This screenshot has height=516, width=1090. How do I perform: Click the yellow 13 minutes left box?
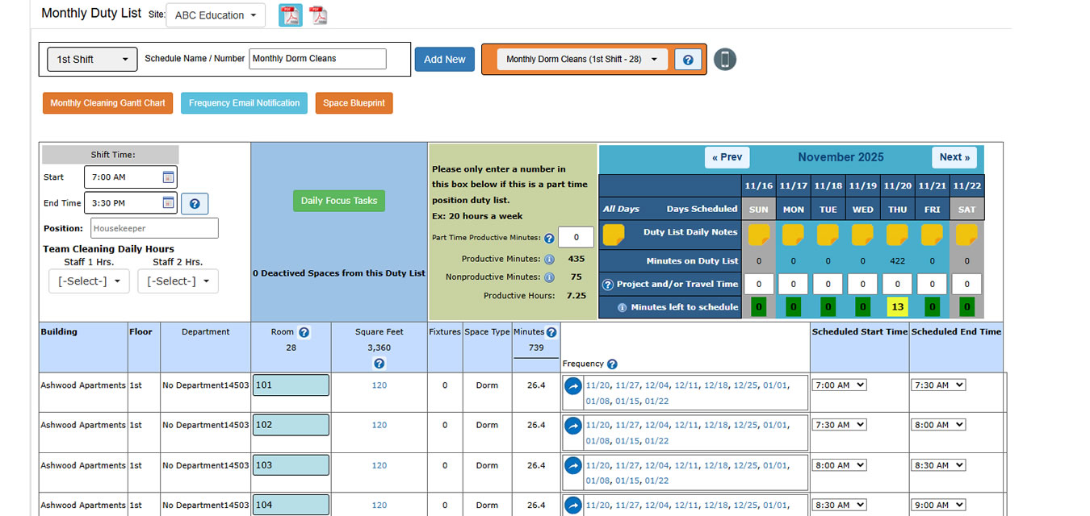coord(897,307)
